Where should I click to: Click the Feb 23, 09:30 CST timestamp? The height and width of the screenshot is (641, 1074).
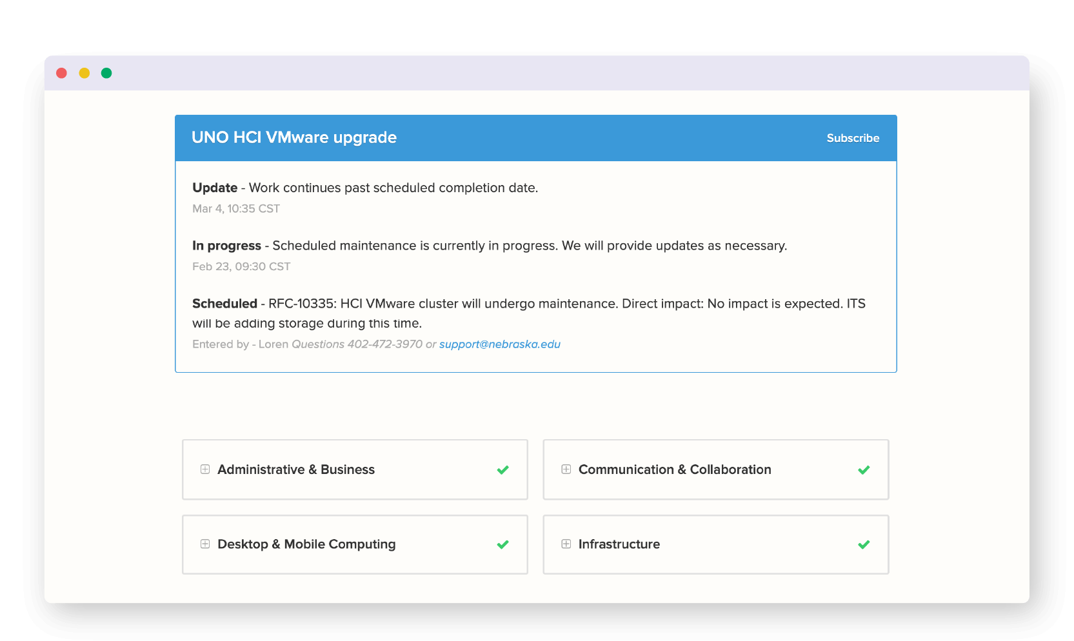pos(241,267)
